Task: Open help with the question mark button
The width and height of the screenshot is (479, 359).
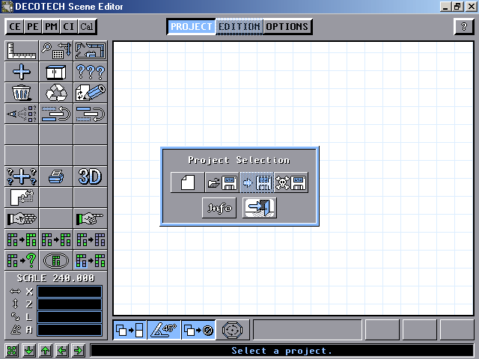Action: point(464,27)
